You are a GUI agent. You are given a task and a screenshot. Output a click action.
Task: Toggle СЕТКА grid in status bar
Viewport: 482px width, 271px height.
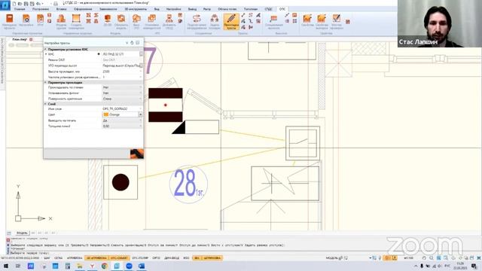tap(59, 257)
